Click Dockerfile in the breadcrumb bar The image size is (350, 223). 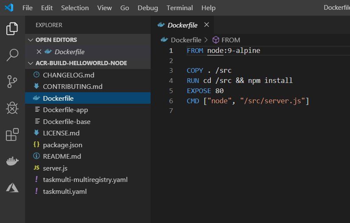(186, 40)
